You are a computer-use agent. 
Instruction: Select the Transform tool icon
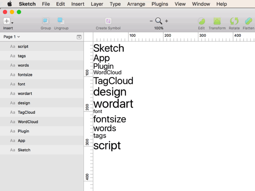pos(217,21)
